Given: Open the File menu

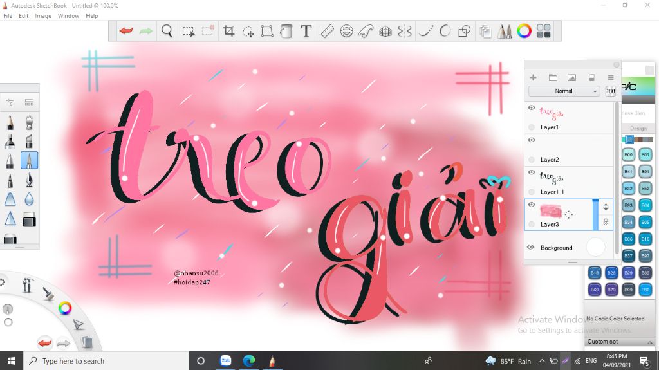Looking at the screenshot, I should coord(8,16).
